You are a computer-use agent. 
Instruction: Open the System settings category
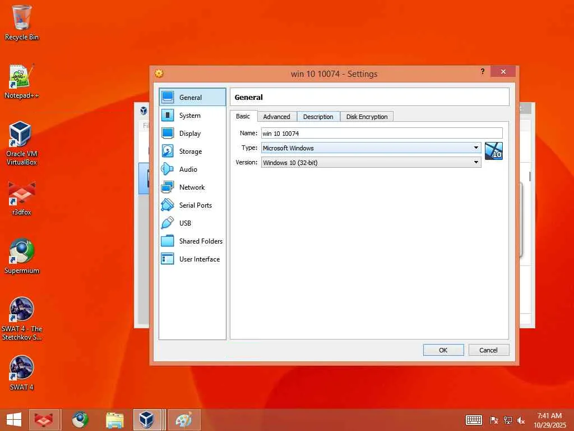[193, 116]
